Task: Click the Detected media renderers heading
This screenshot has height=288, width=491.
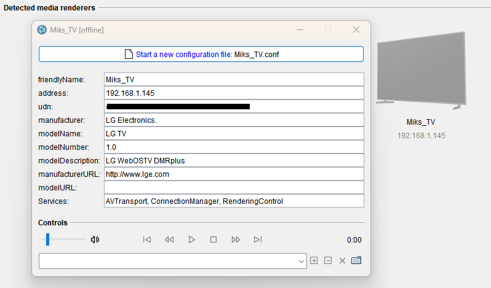Action: pyautogui.click(x=49, y=8)
